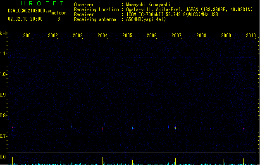Image resolution: width=260 pixels, height=165 pixels.
Task: Click the yellow intensity spike under the 2005 tick
Action: (x=133, y=161)
